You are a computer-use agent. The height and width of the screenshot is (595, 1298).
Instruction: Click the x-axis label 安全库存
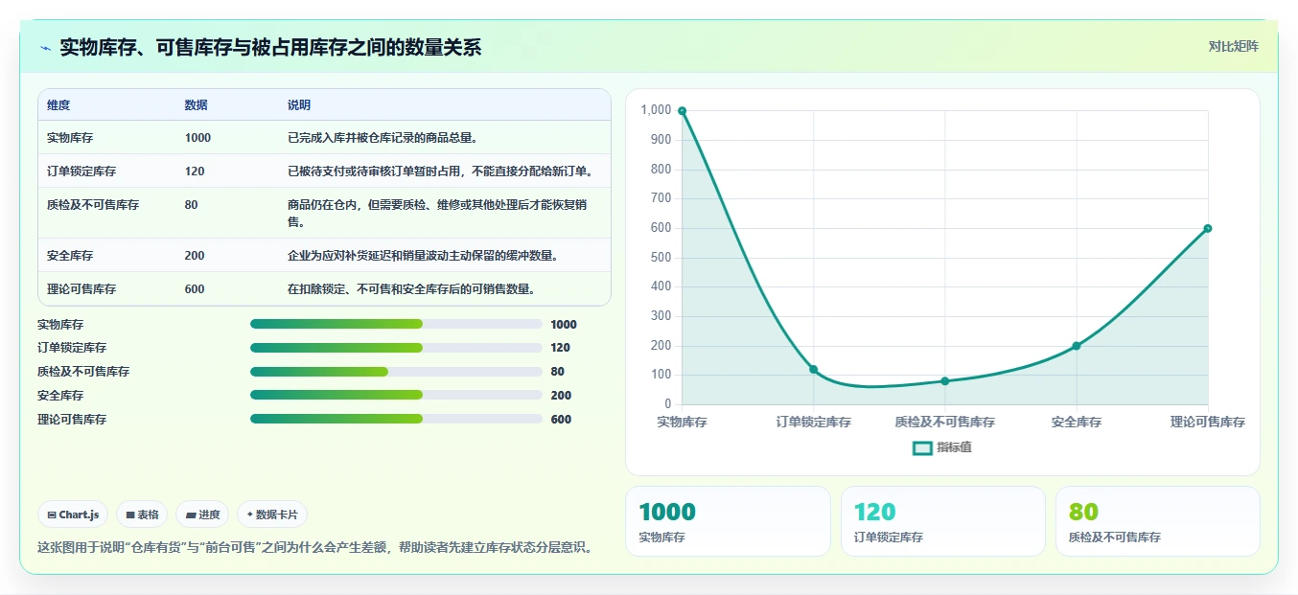(1077, 422)
